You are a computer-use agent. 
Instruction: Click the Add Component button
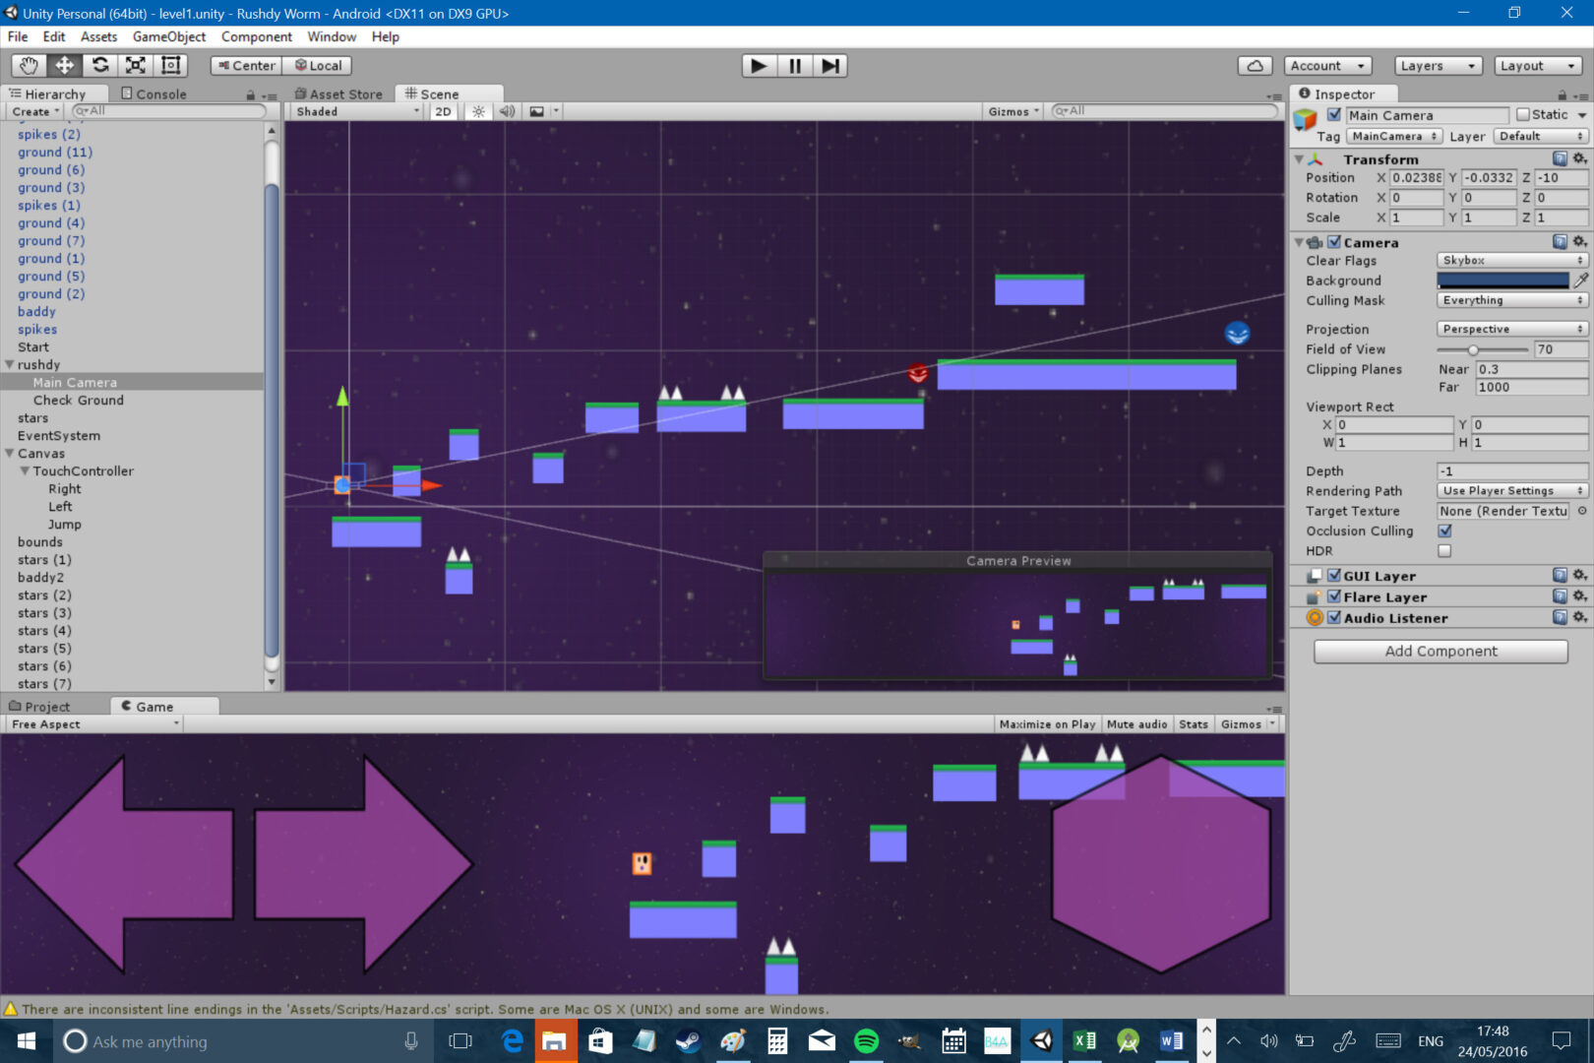coord(1440,651)
